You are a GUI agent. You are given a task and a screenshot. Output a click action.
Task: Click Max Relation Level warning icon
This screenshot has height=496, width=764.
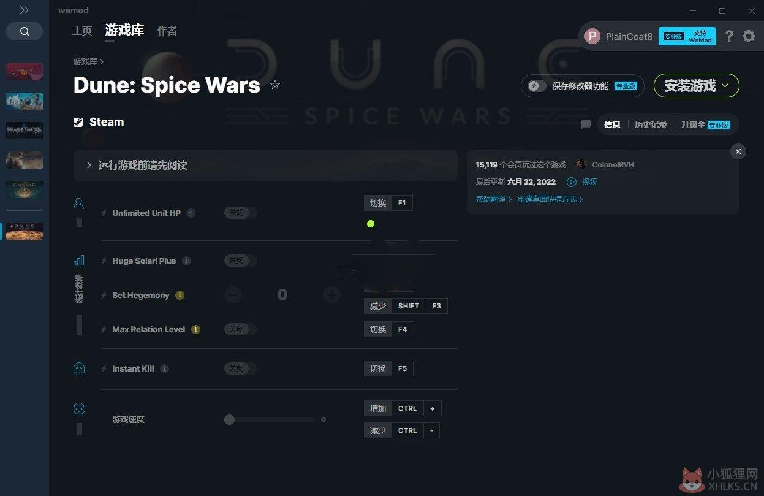tap(195, 329)
